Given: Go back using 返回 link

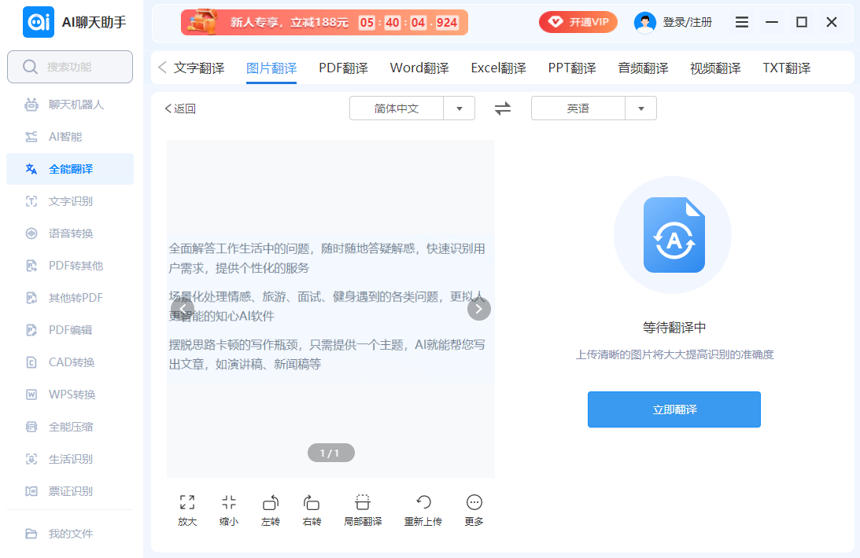Looking at the screenshot, I should 180,109.
